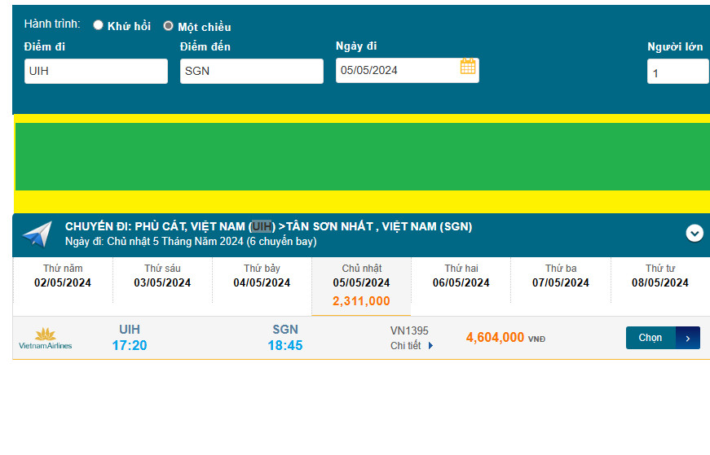Select the Khứ hồi round-trip option
710x455 pixels.
pos(99,25)
